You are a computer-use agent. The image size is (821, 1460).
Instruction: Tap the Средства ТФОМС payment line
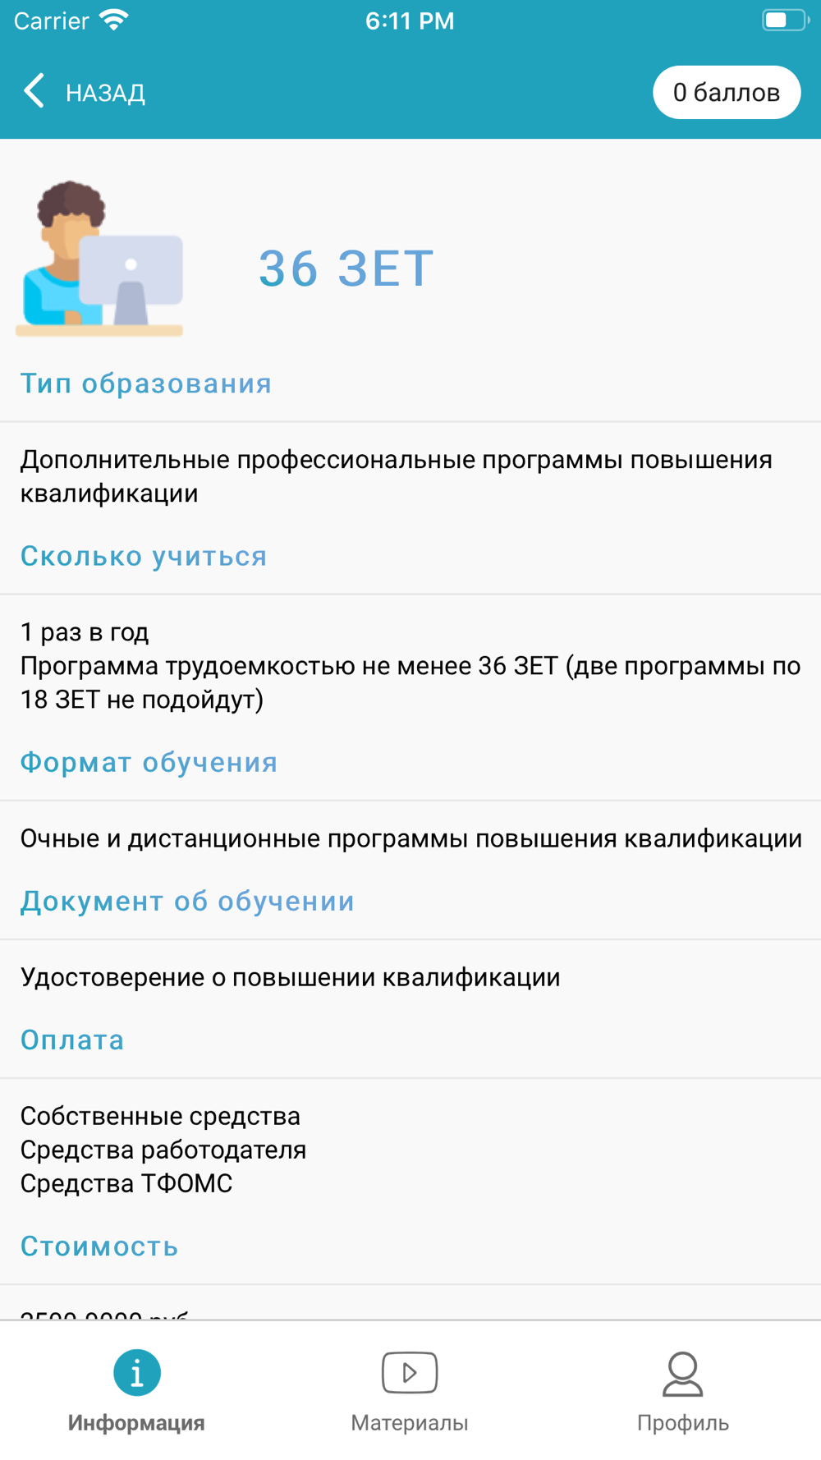point(126,1183)
